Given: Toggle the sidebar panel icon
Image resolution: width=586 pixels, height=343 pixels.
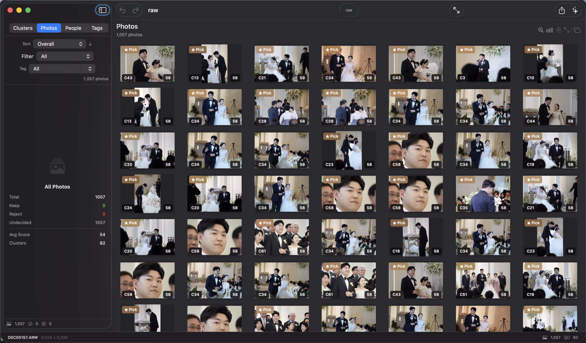Looking at the screenshot, I should (103, 10).
